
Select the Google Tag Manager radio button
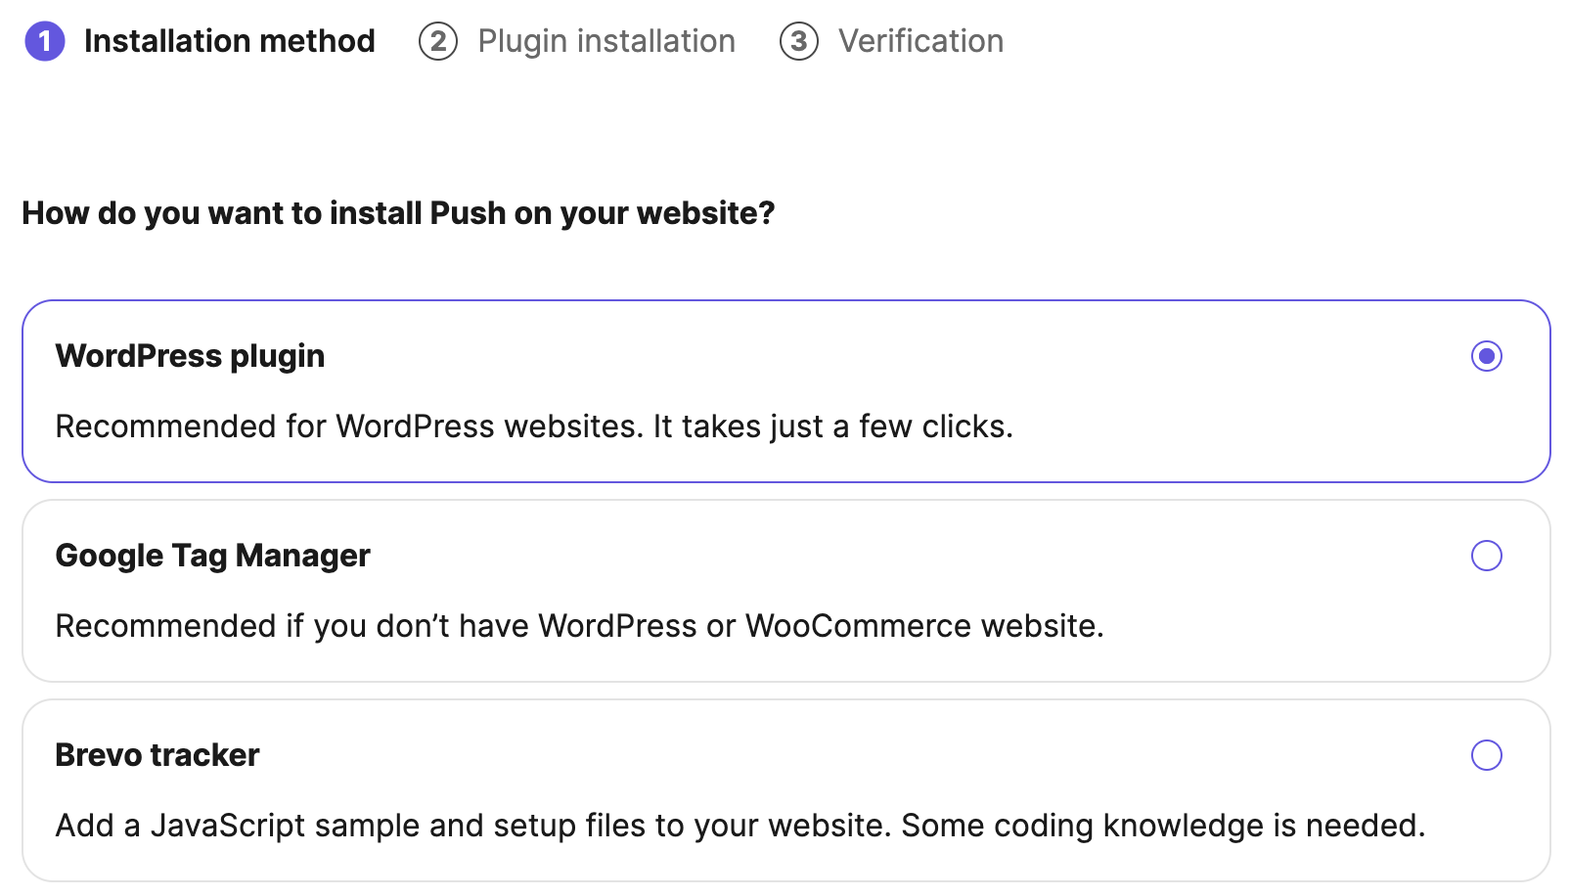(1487, 556)
